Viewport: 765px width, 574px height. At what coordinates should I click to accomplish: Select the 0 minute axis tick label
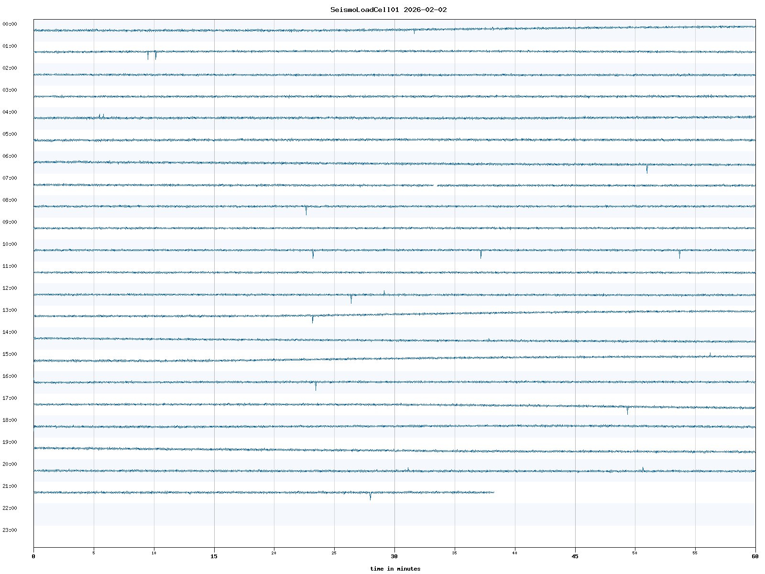[33, 556]
